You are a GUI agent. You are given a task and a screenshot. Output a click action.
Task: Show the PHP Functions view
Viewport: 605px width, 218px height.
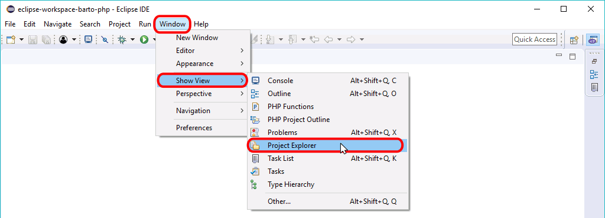pos(328,107)
